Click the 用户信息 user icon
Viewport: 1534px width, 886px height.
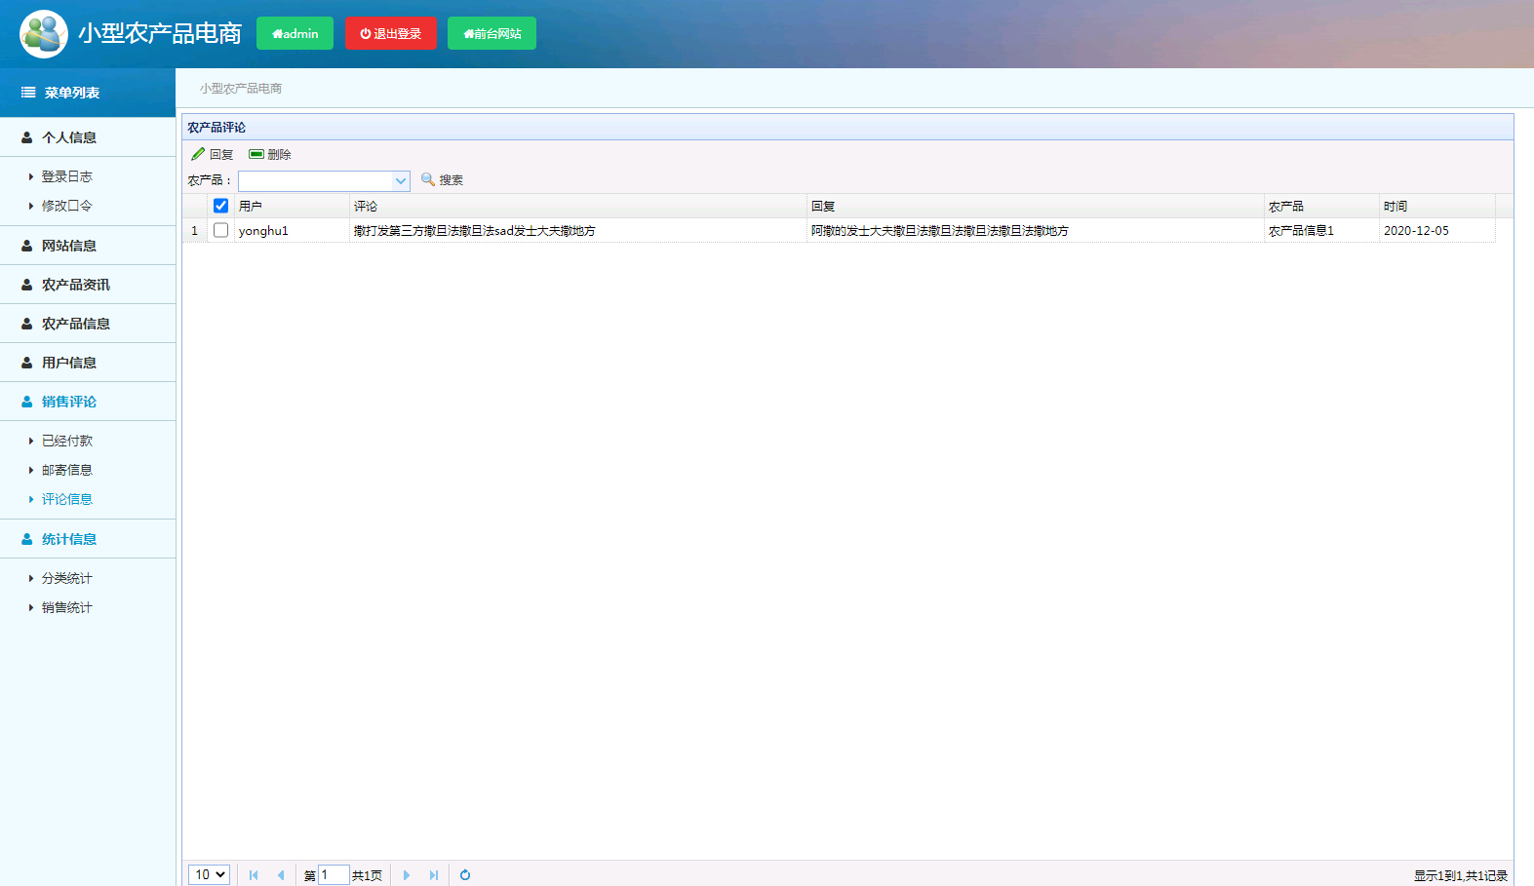tap(27, 363)
